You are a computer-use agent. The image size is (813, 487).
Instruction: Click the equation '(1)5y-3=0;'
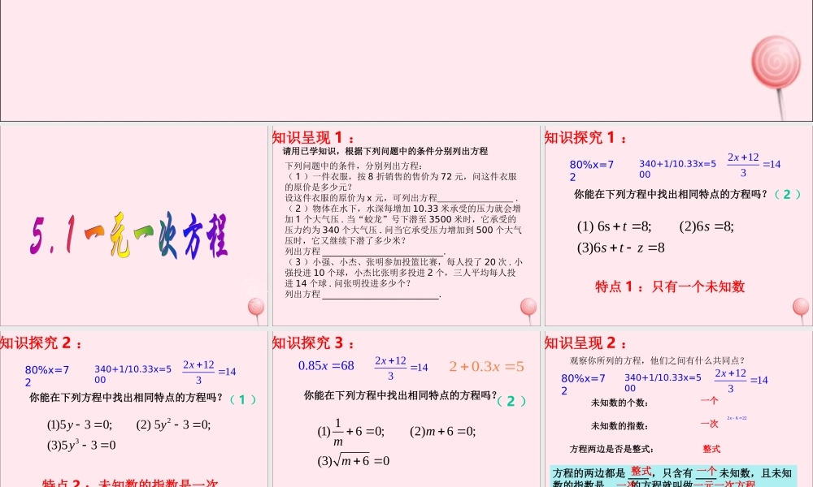pyautogui.click(x=80, y=425)
